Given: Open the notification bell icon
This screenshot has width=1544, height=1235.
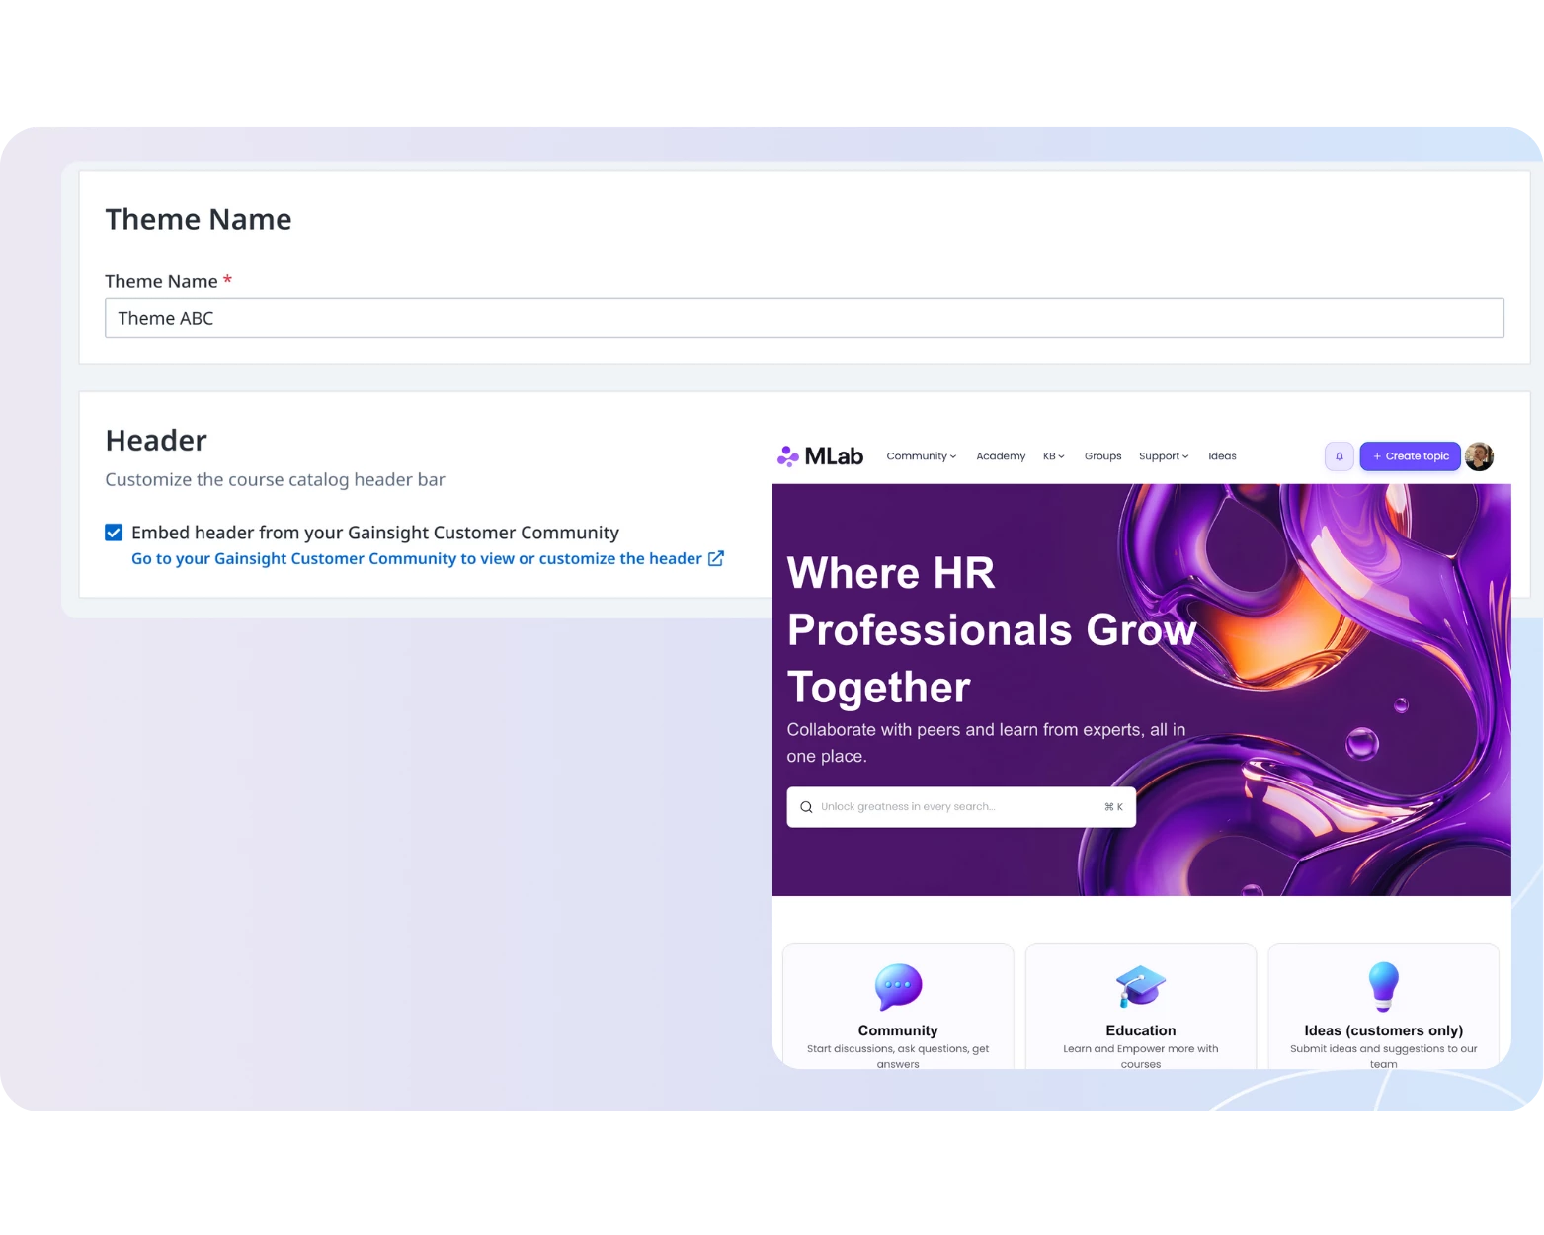Looking at the screenshot, I should pos(1339,456).
